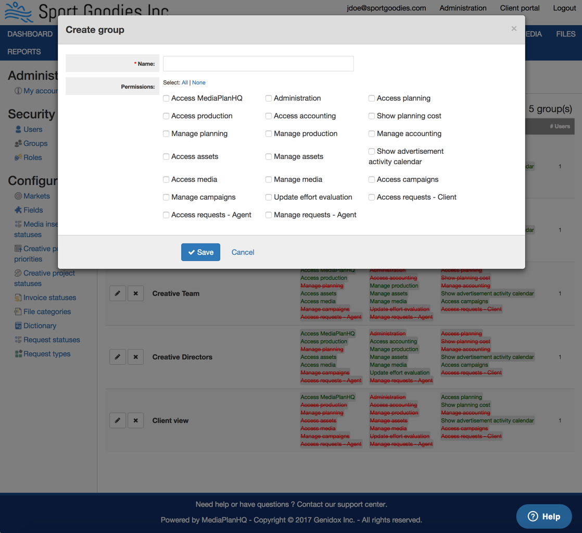Click the Cancel link
The width and height of the screenshot is (582, 533).
click(243, 252)
